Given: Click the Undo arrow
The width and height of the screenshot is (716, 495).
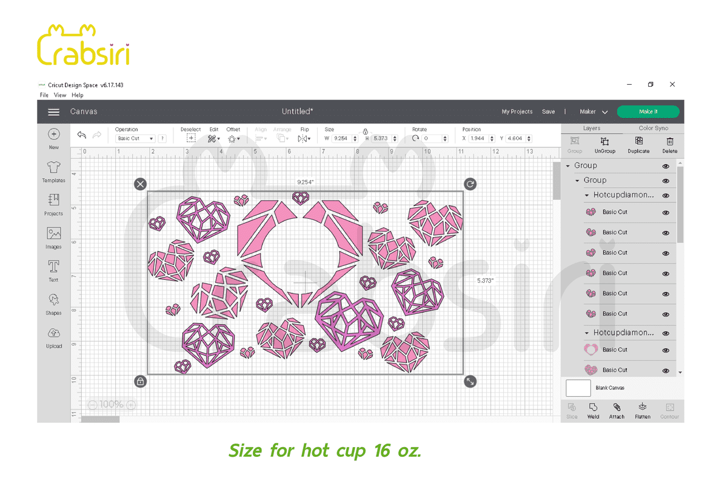Looking at the screenshot, I should 81,135.
